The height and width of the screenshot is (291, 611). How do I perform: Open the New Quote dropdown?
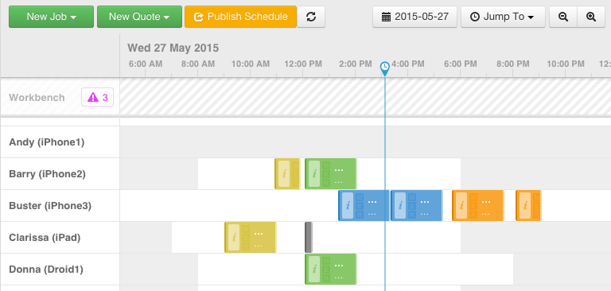[139, 17]
